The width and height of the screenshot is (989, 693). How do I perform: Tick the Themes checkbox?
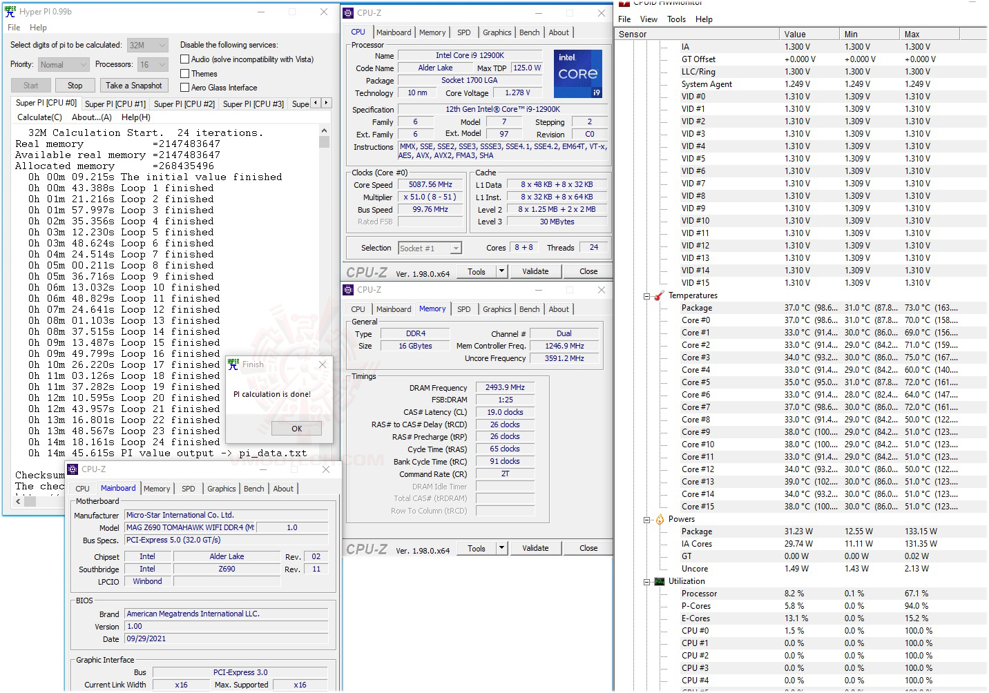[184, 74]
